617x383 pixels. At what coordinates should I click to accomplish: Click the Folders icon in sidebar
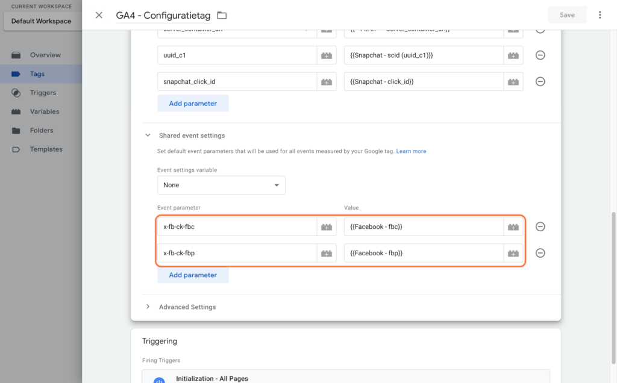(16, 131)
